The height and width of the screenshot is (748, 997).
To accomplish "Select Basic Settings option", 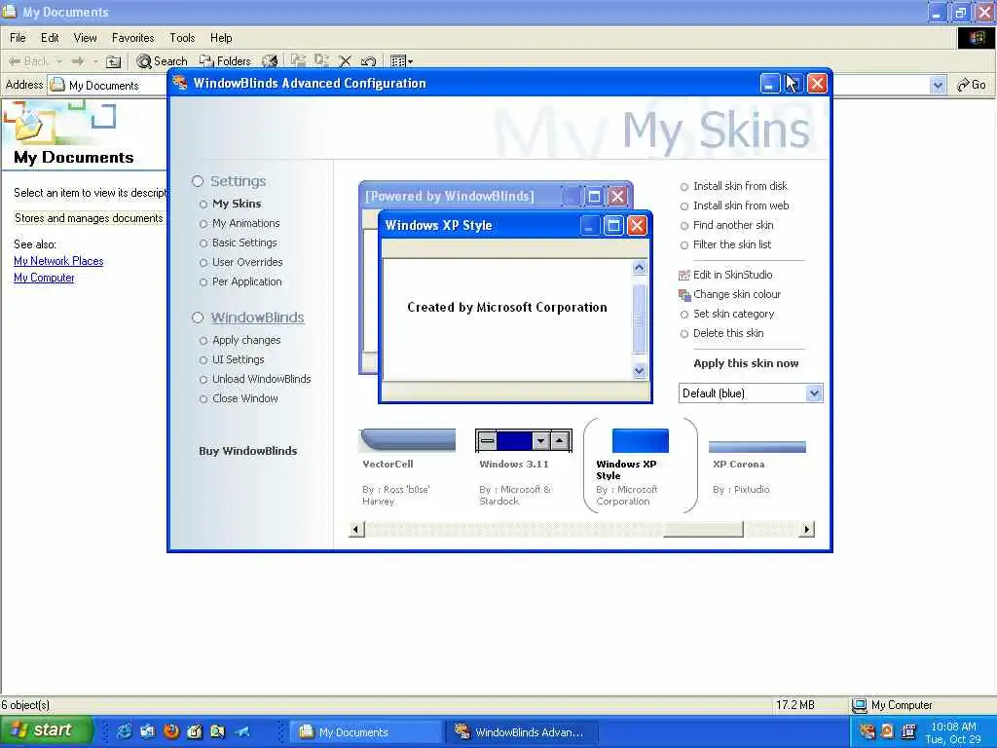I will 244,243.
